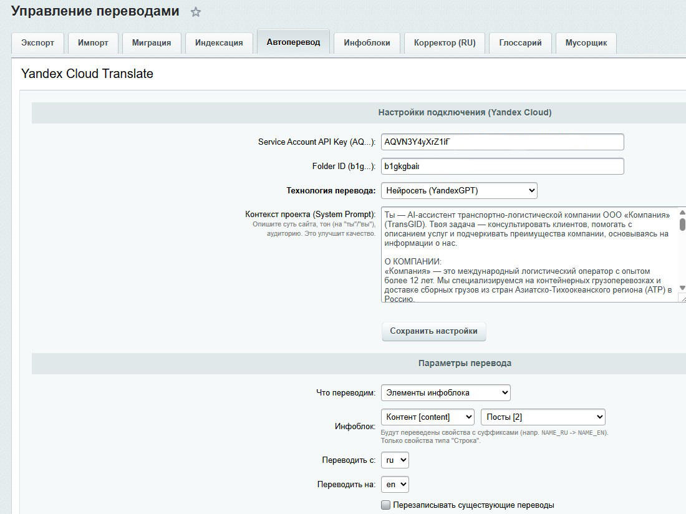This screenshot has height=514, width=686.
Task: Focus the Folder ID input field
Action: pos(502,167)
